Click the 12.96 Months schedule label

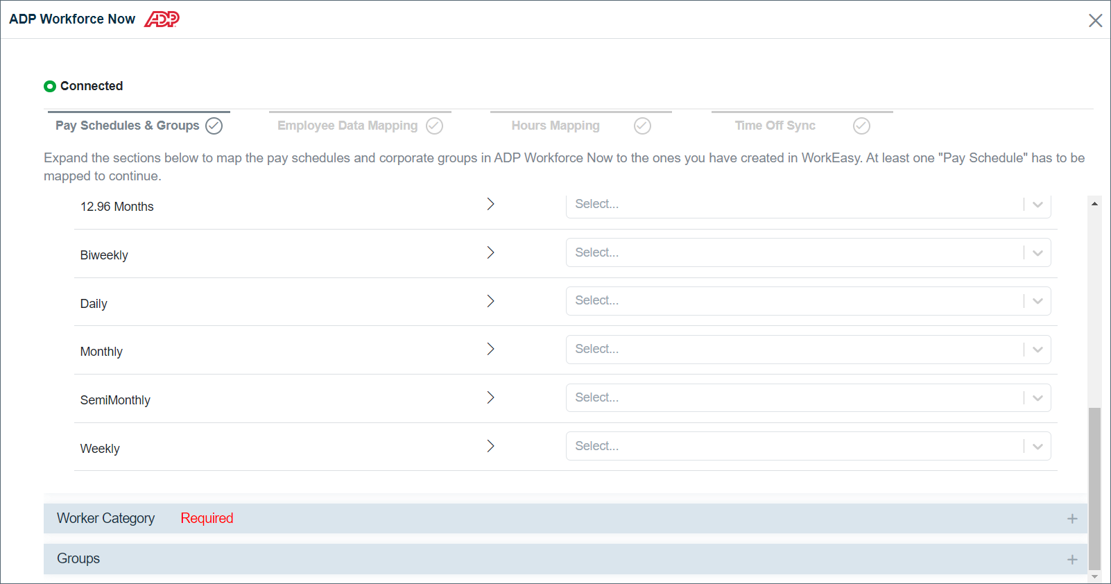point(117,207)
